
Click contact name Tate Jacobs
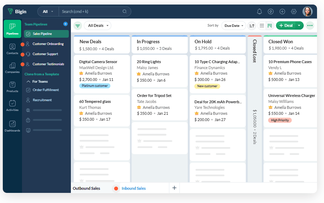pos(147,101)
